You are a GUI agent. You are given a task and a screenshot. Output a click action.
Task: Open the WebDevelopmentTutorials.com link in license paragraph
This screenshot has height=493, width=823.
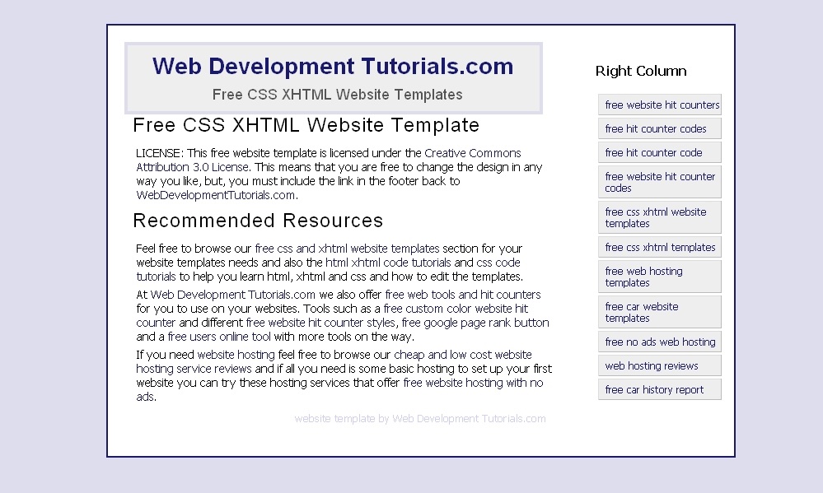point(215,195)
